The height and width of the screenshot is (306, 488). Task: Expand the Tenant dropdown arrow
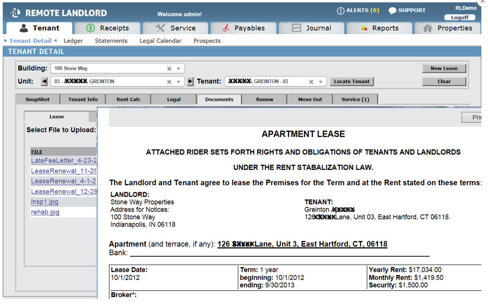point(320,82)
